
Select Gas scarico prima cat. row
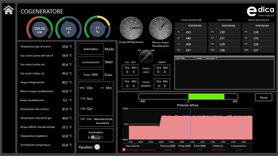46,65
